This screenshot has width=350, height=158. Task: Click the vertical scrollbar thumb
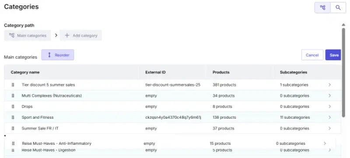click(x=343, y=72)
